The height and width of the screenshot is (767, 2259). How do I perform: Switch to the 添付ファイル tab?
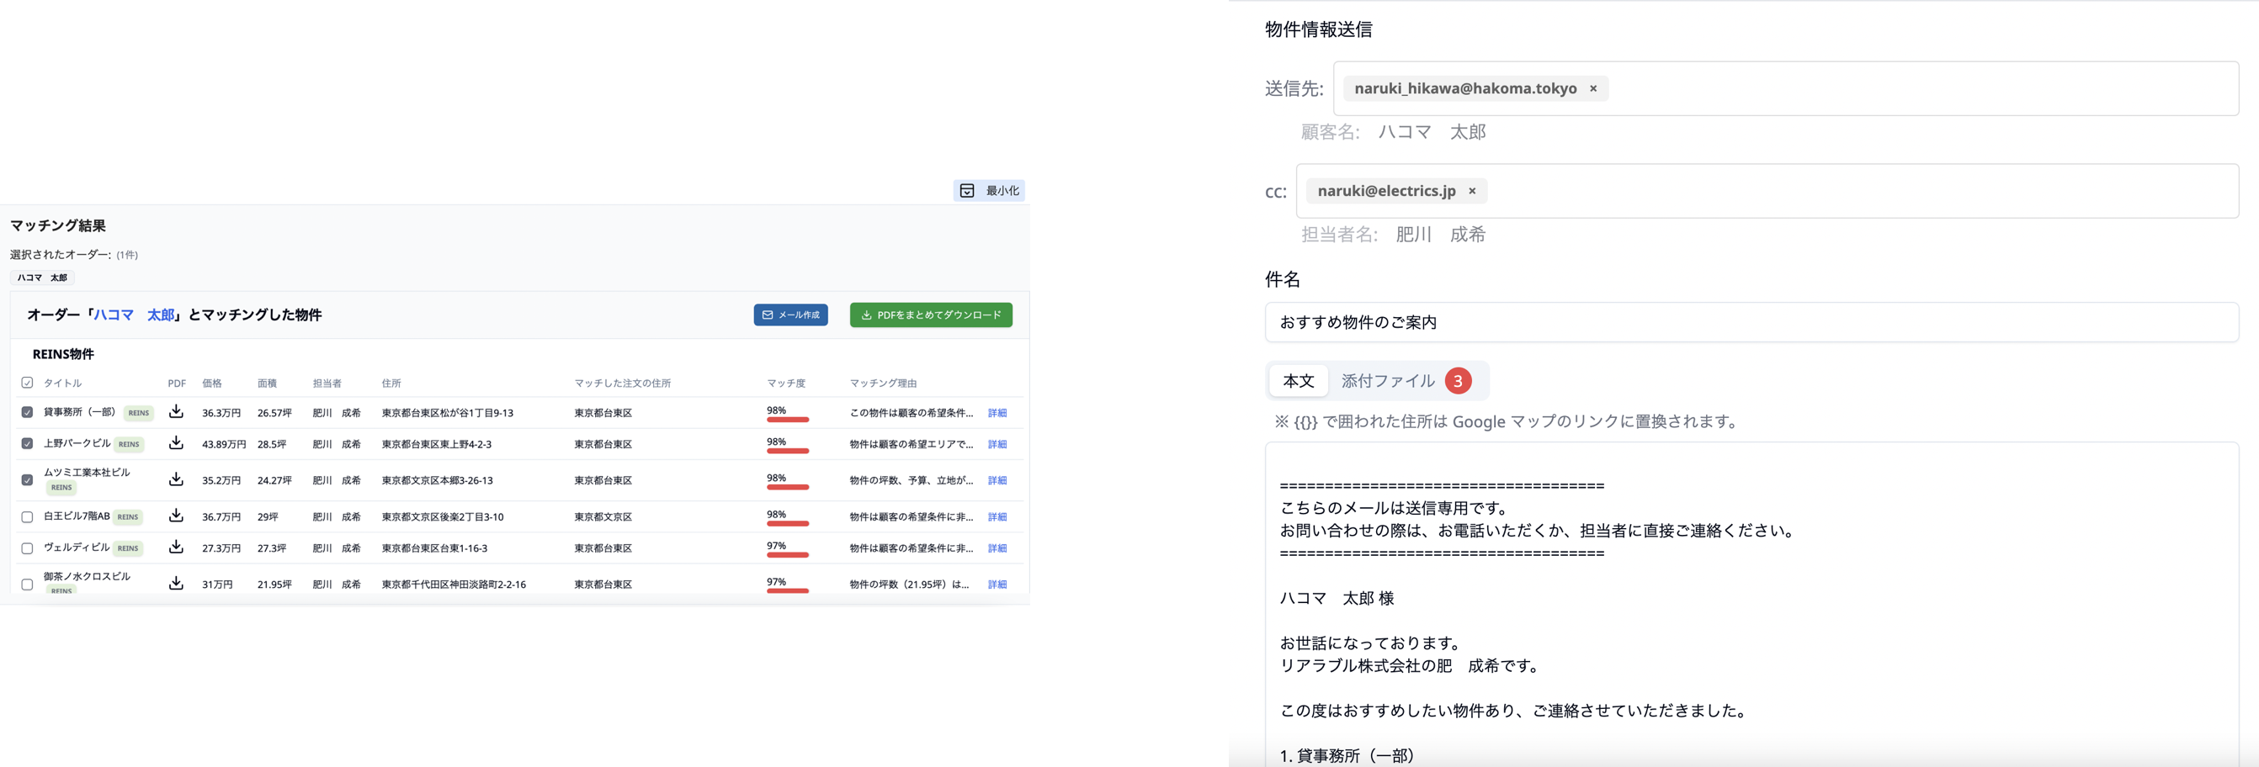pyautogui.click(x=1388, y=380)
